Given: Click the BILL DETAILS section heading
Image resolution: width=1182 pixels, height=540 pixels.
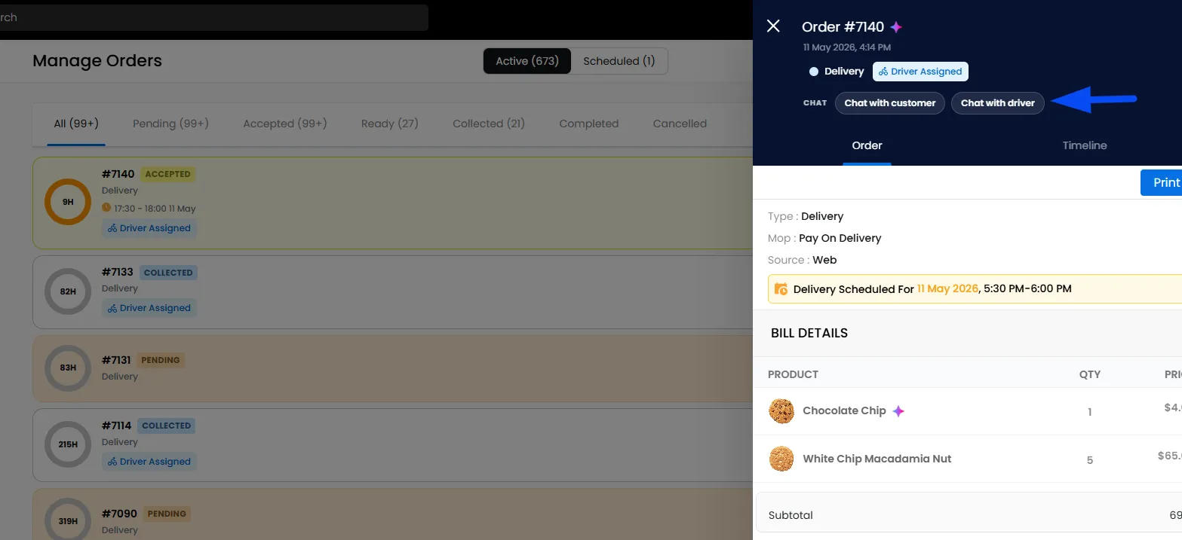Looking at the screenshot, I should coord(809,333).
